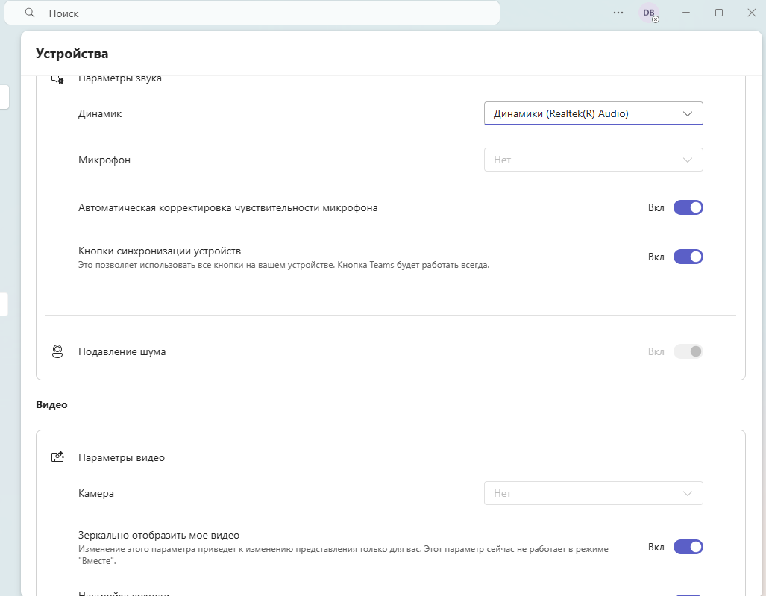Disable device button synchronization switch
The height and width of the screenshot is (596, 766).
tap(688, 257)
